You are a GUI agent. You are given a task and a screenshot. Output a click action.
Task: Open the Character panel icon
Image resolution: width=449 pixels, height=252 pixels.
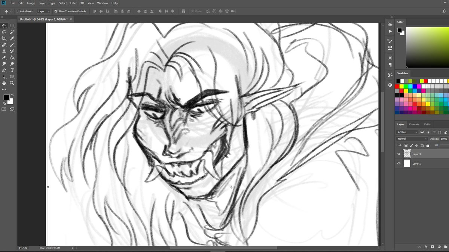tap(390, 58)
